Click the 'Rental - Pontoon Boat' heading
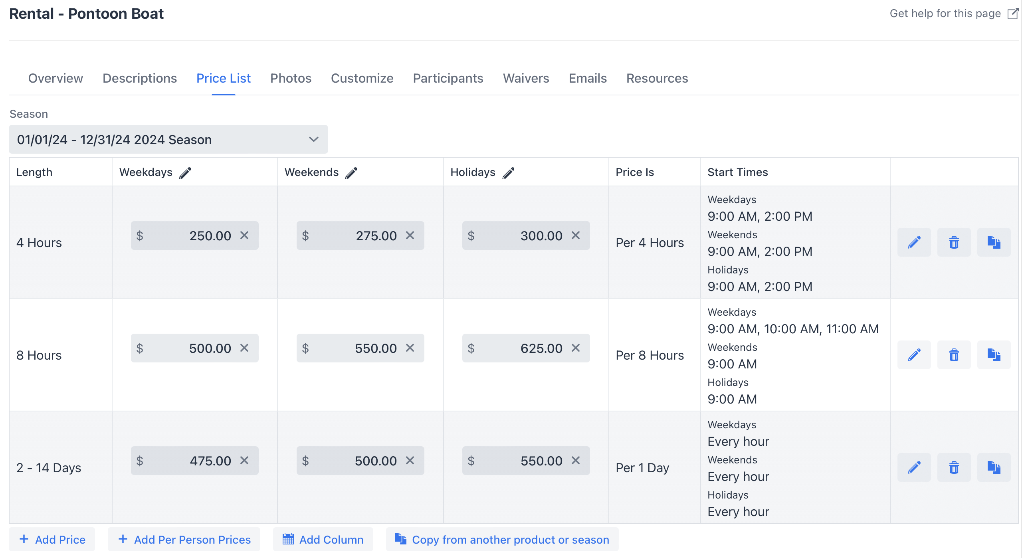 click(86, 14)
